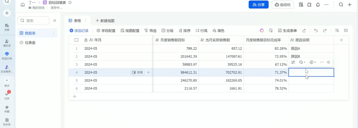
Task: Click the home icon in the breadcrumb
Action: (x=23, y=5)
